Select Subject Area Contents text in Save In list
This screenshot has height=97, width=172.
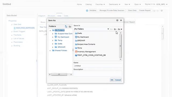coord(86,44)
